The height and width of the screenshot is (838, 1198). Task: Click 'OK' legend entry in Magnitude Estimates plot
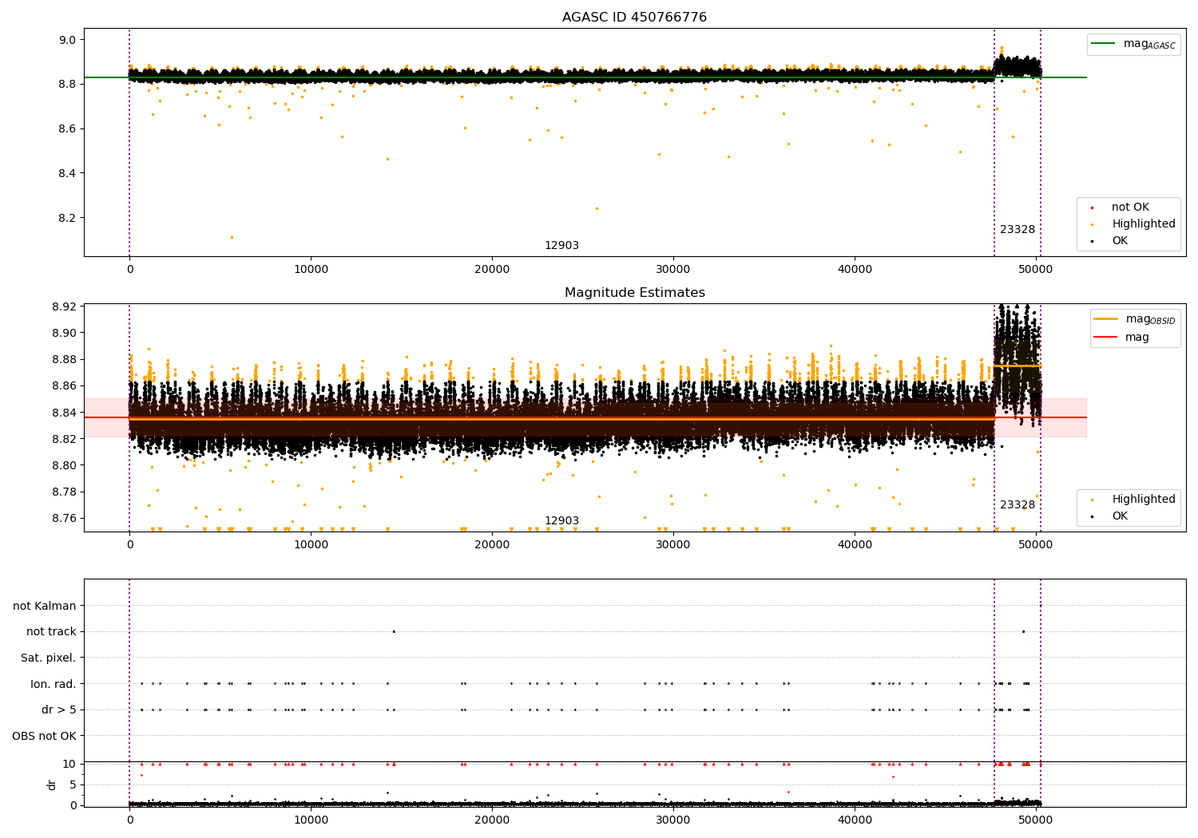1120,516
